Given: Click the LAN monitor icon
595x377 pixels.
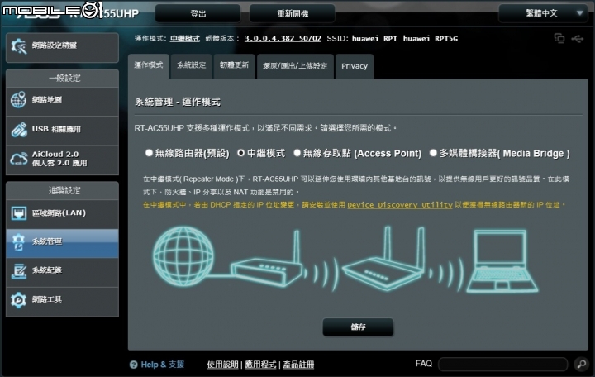Looking at the screenshot, I should (18, 213).
